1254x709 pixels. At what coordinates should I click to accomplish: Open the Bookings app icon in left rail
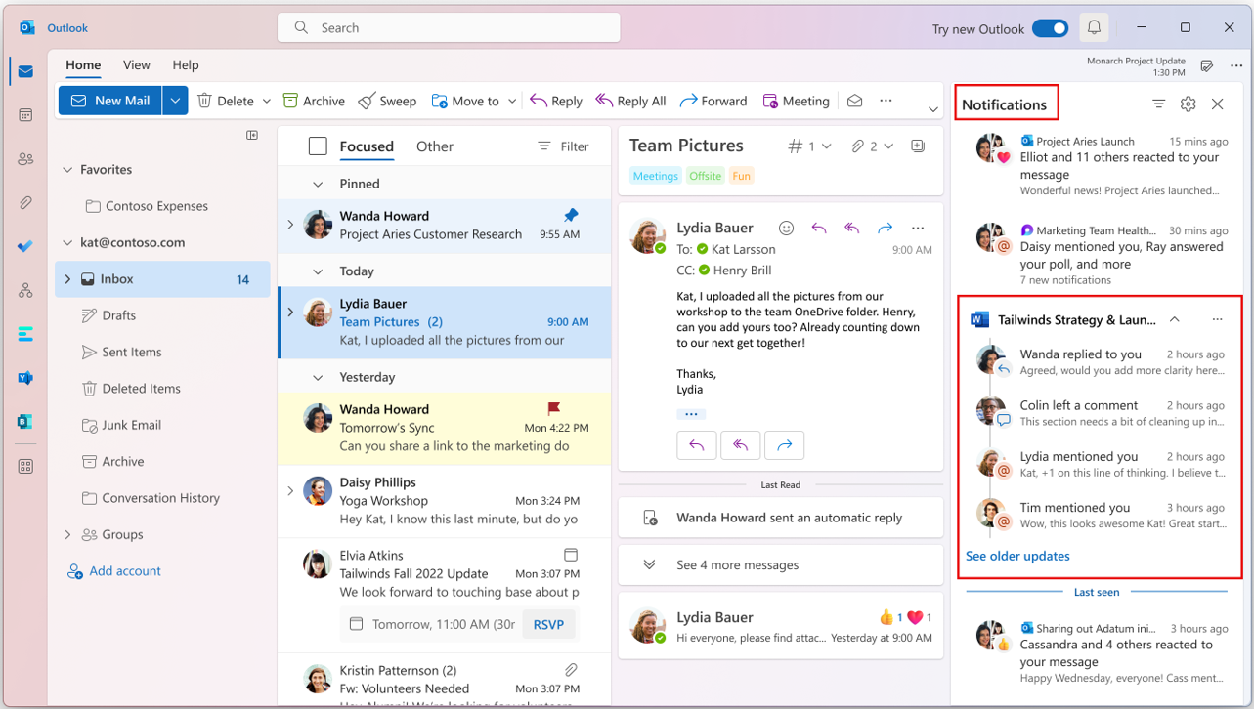click(x=25, y=422)
